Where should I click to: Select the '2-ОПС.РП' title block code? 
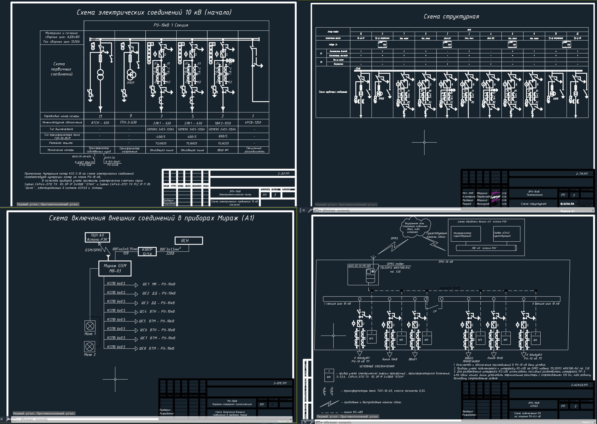click(x=280, y=383)
